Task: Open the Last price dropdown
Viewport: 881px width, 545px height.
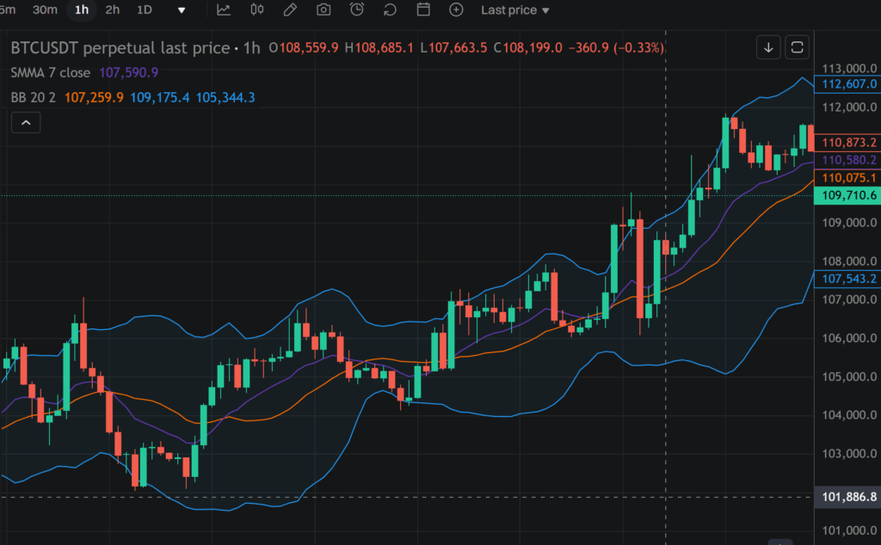Action: coord(514,10)
